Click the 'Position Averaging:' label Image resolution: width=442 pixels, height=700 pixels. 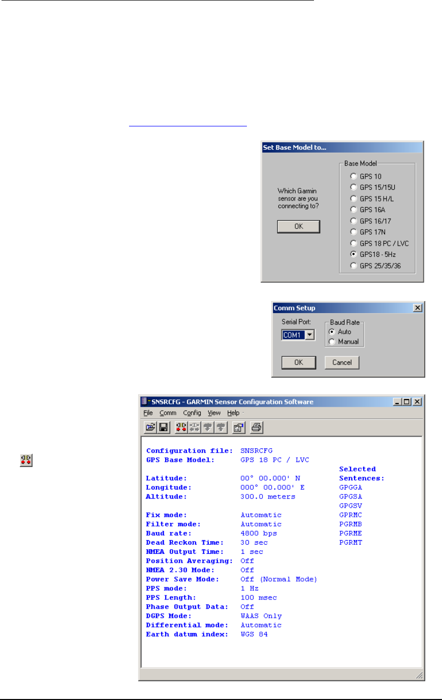pyautogui.click(x=190, y=561)
